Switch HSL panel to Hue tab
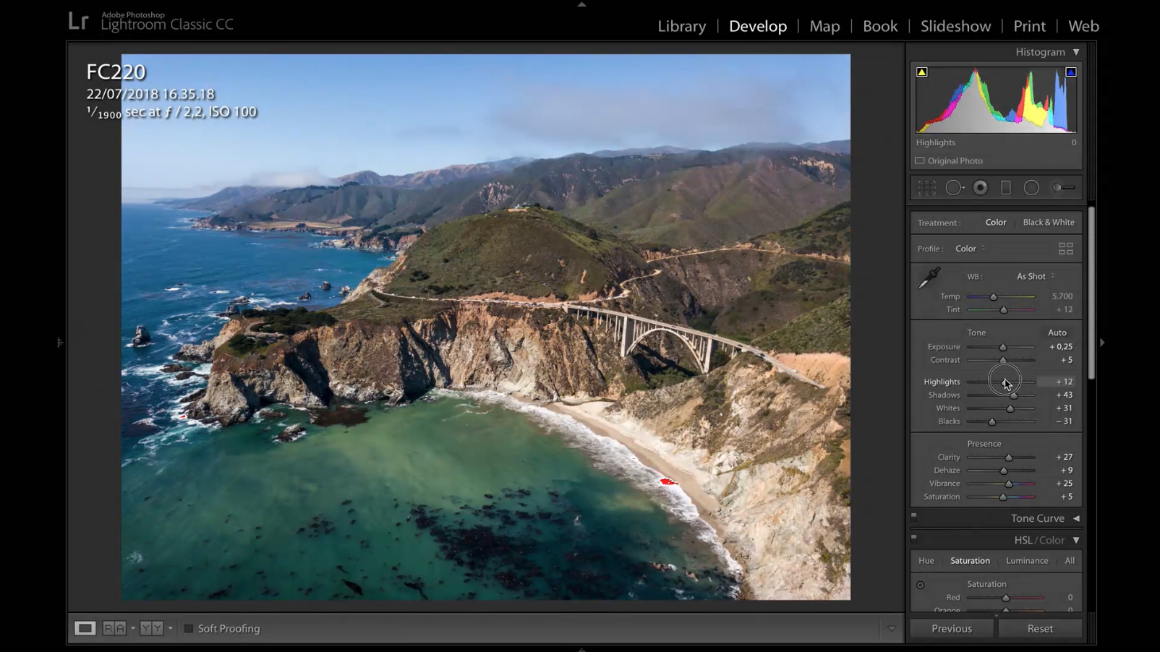The width and height of the screenshot is (1160, 652). pos(926,561)
